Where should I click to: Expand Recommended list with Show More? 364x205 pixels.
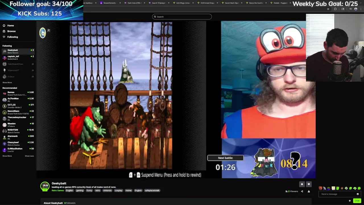click(7, 156)
